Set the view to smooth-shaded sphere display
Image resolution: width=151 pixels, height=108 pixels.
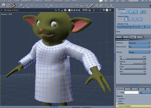tap(107, 10)
